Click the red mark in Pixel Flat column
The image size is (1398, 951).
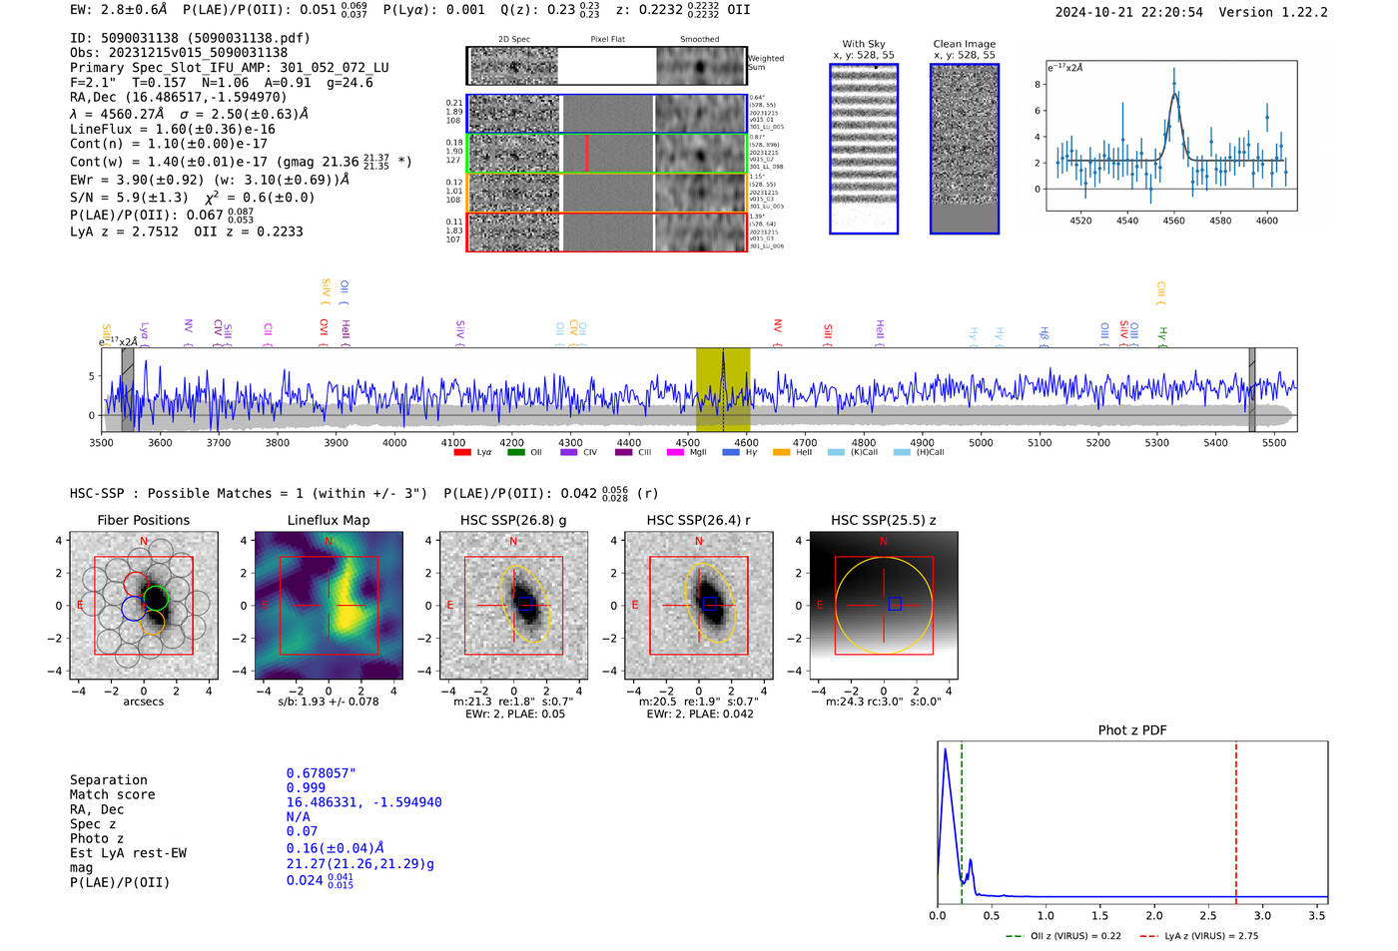tap(586, 153)
